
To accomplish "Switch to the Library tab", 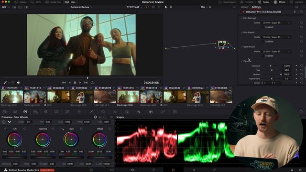I will coord(244,7).
